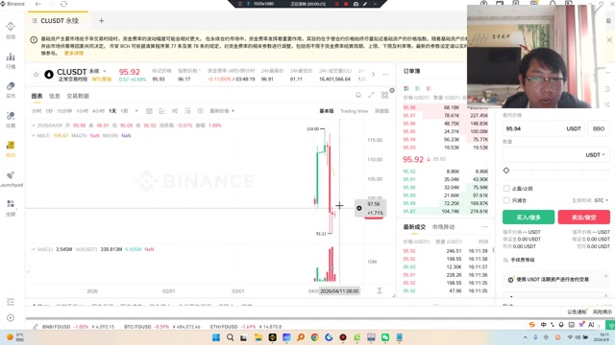Open the GTC time-in-force dropdown

[601, 200]
